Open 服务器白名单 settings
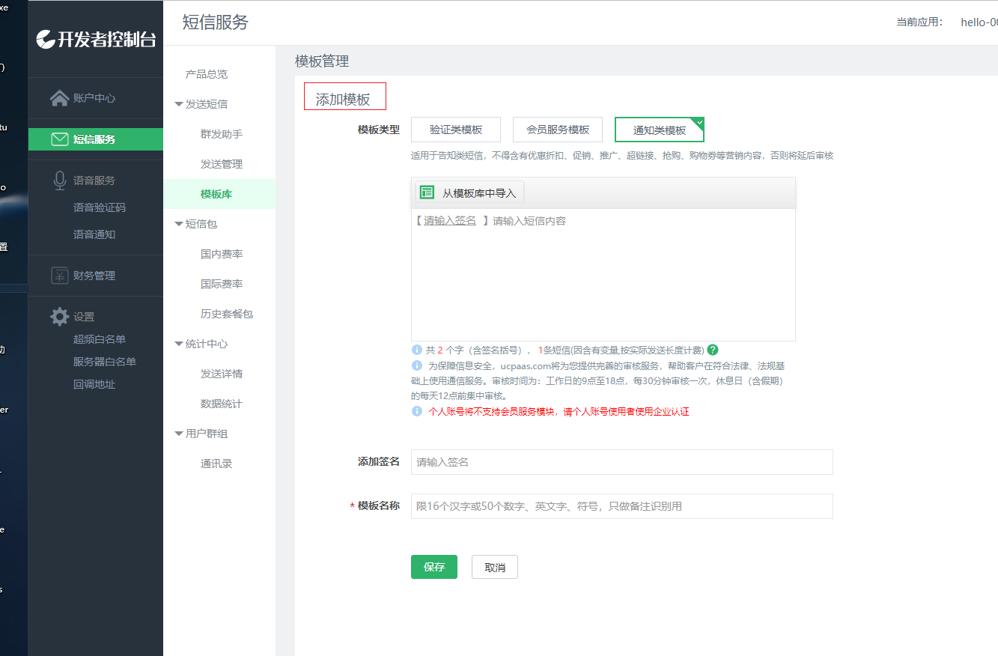The image size is (998, 656). 105,362
